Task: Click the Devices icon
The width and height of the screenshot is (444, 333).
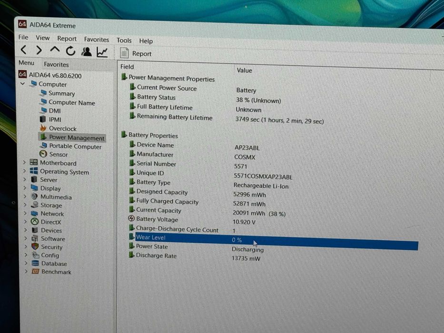Action: tap(35, 230)
